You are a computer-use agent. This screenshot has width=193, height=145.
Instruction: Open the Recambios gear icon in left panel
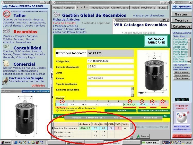(x=6, y=31)
